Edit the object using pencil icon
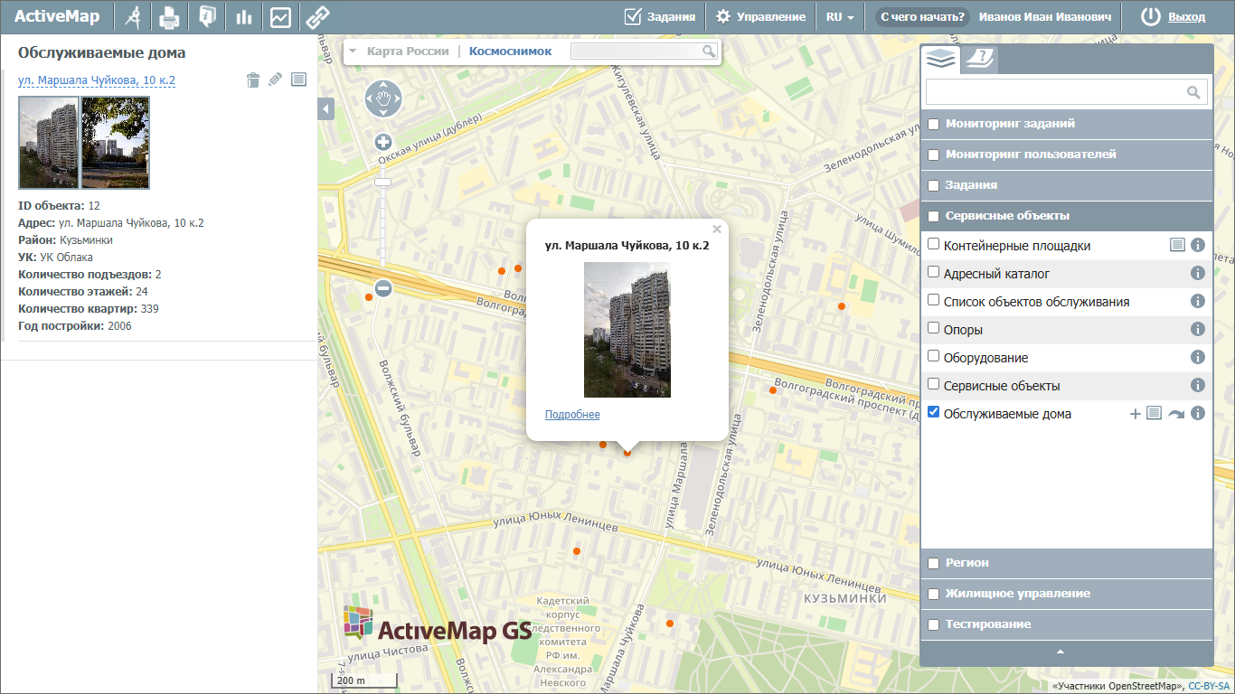This screenshot has height=694, width=1235. pos(276,80)
